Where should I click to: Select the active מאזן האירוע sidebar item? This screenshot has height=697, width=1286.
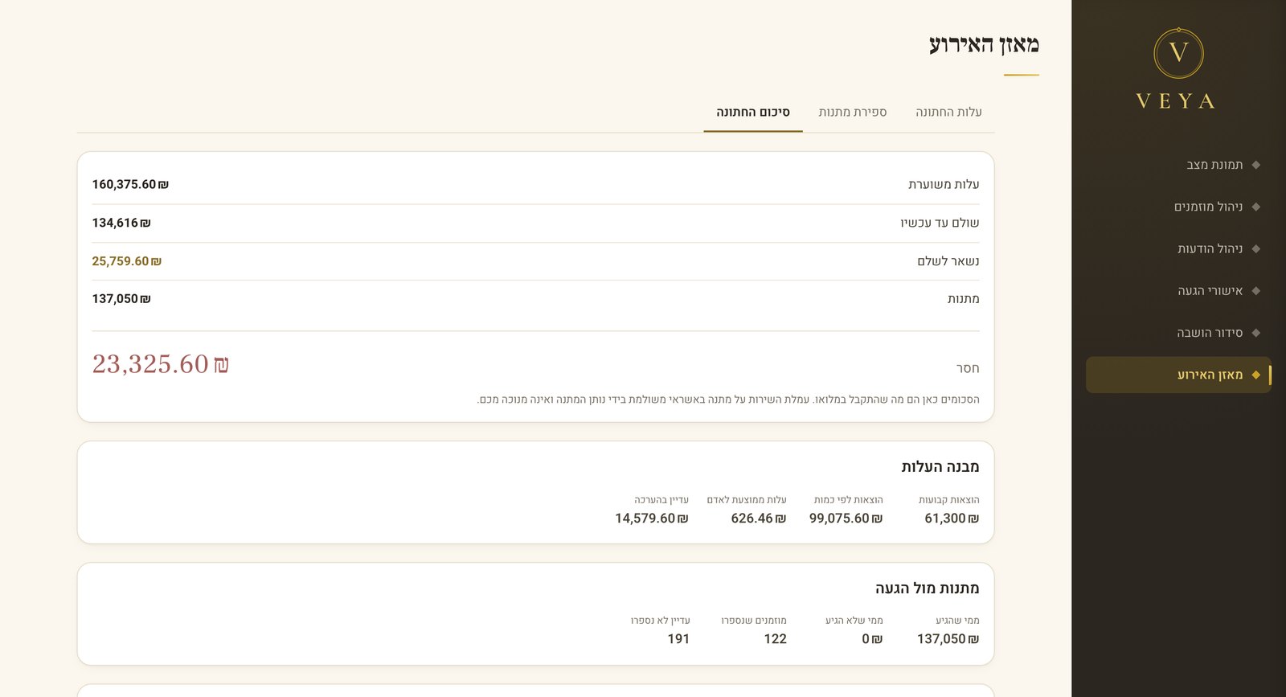tap(1178, 375)
